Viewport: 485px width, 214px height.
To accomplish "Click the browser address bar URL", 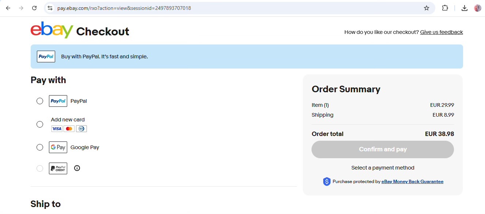I will (124, 8).
